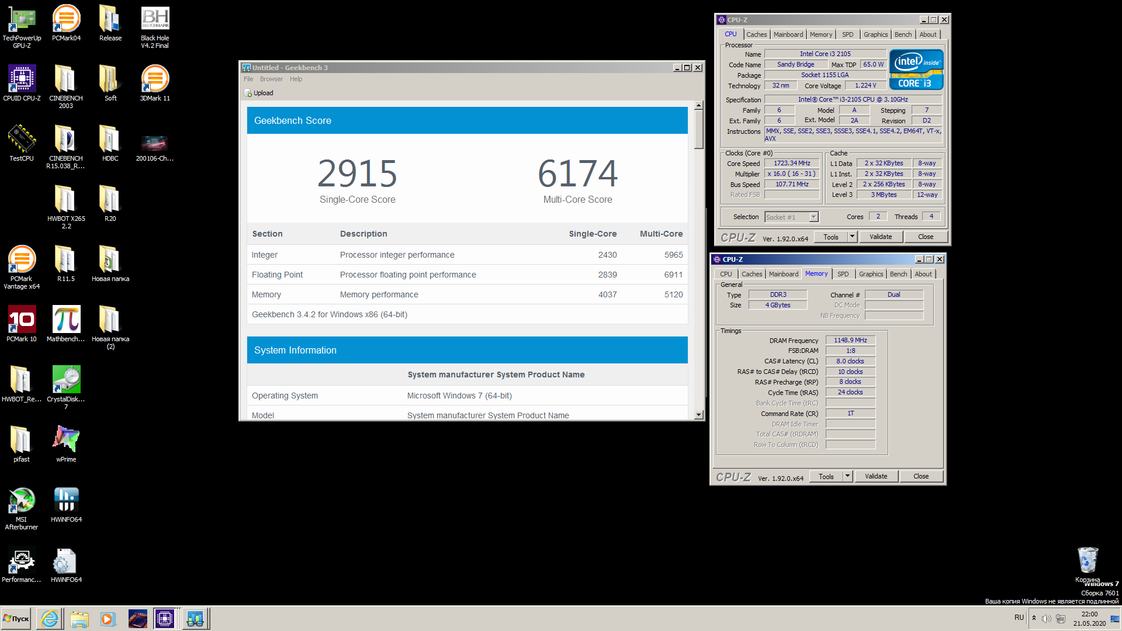Open Performance monitor desktop shortcut
The width and height of the screenshot is (1122, 631).
(22, 564)
